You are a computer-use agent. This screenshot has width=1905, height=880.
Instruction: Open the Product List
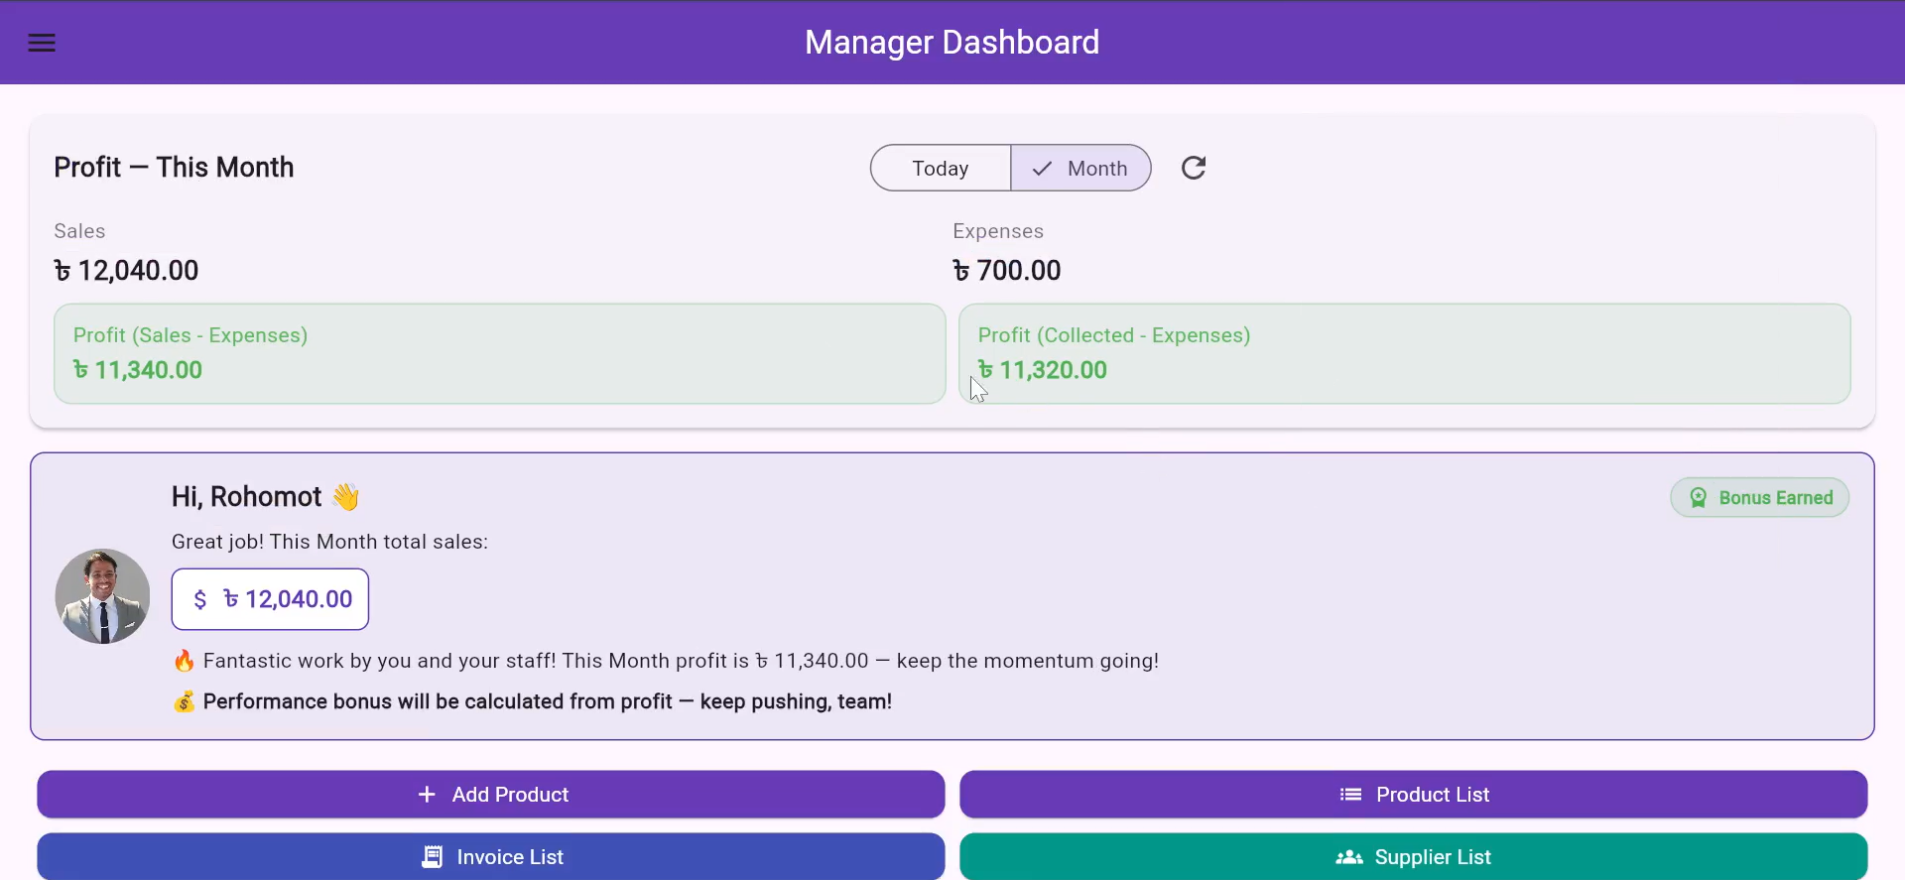click(x=1414, y=795)
